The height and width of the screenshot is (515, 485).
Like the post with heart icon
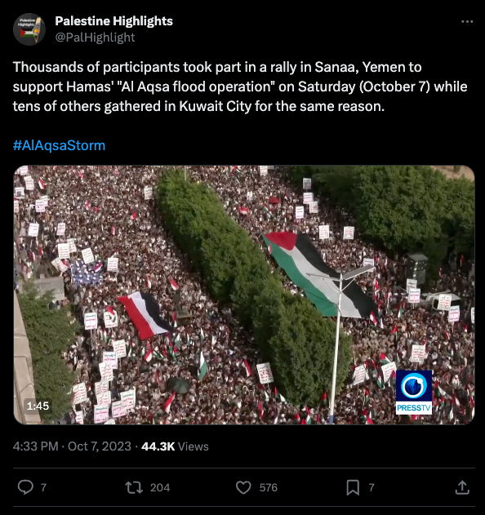point(243,487)
